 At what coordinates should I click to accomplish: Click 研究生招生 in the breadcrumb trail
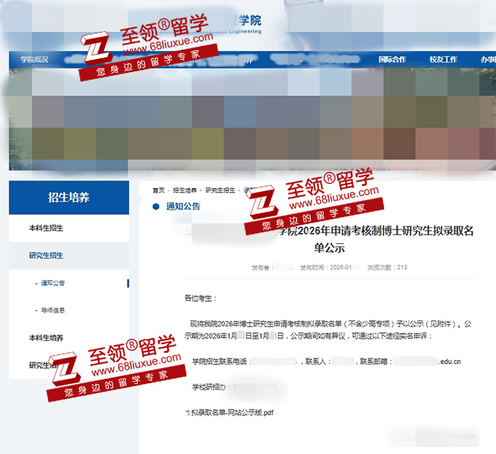pyautogui.click(x=220, y=190)
